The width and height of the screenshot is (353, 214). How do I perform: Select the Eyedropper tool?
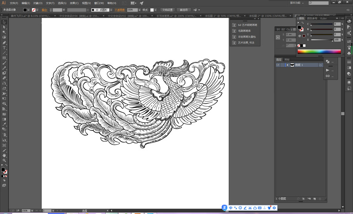click(4, 124)
